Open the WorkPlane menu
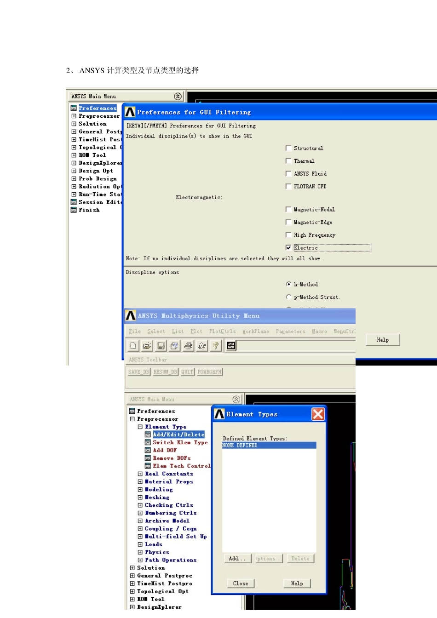437x618 pixels. click(256, 331)
